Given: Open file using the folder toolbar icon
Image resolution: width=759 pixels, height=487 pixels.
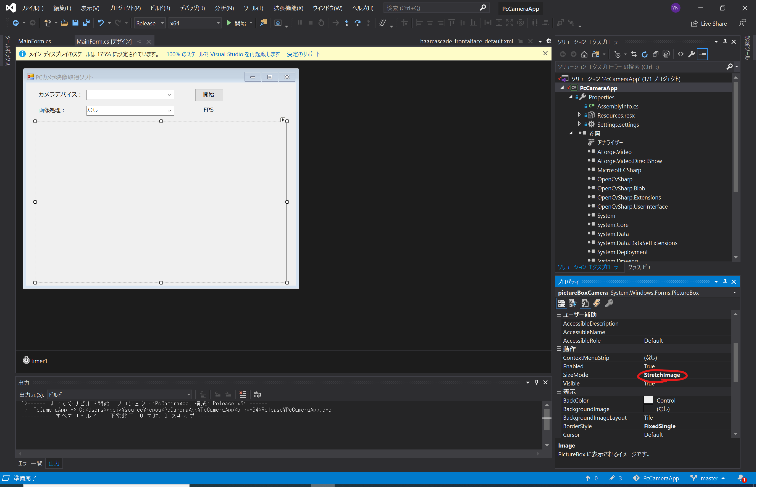Looking at the screenshot, I should pos(64,23).
